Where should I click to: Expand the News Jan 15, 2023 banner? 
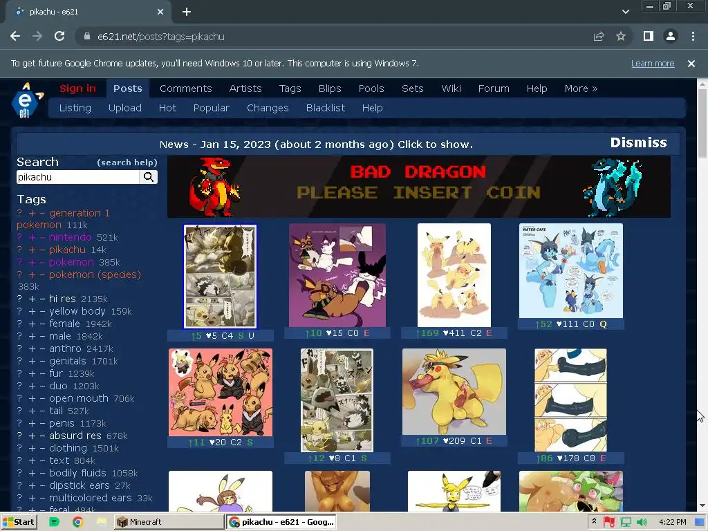tap(316, 145)
